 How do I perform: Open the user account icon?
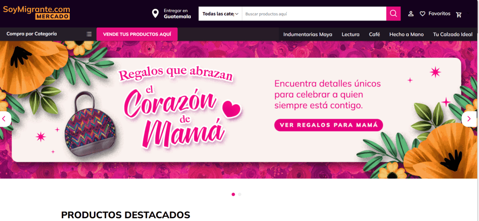[x=411, y=14]
